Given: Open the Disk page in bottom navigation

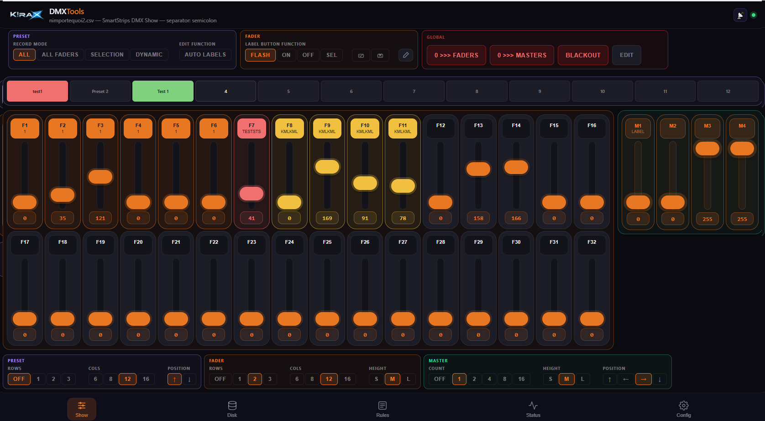Looking at the screenshot, I should coord(232,409).
